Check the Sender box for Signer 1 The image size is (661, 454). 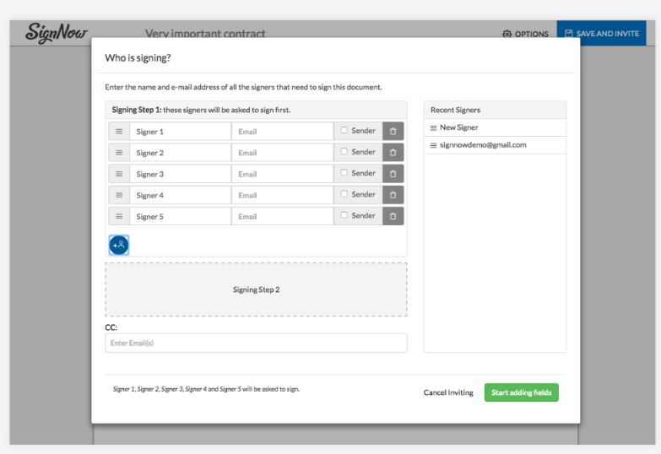tap(344, 131)
